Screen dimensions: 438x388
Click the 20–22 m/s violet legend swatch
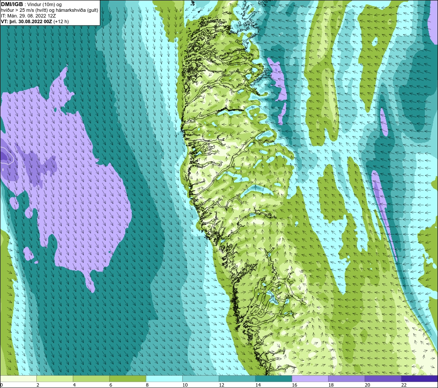pyautogui.click(x=383, y=378)
